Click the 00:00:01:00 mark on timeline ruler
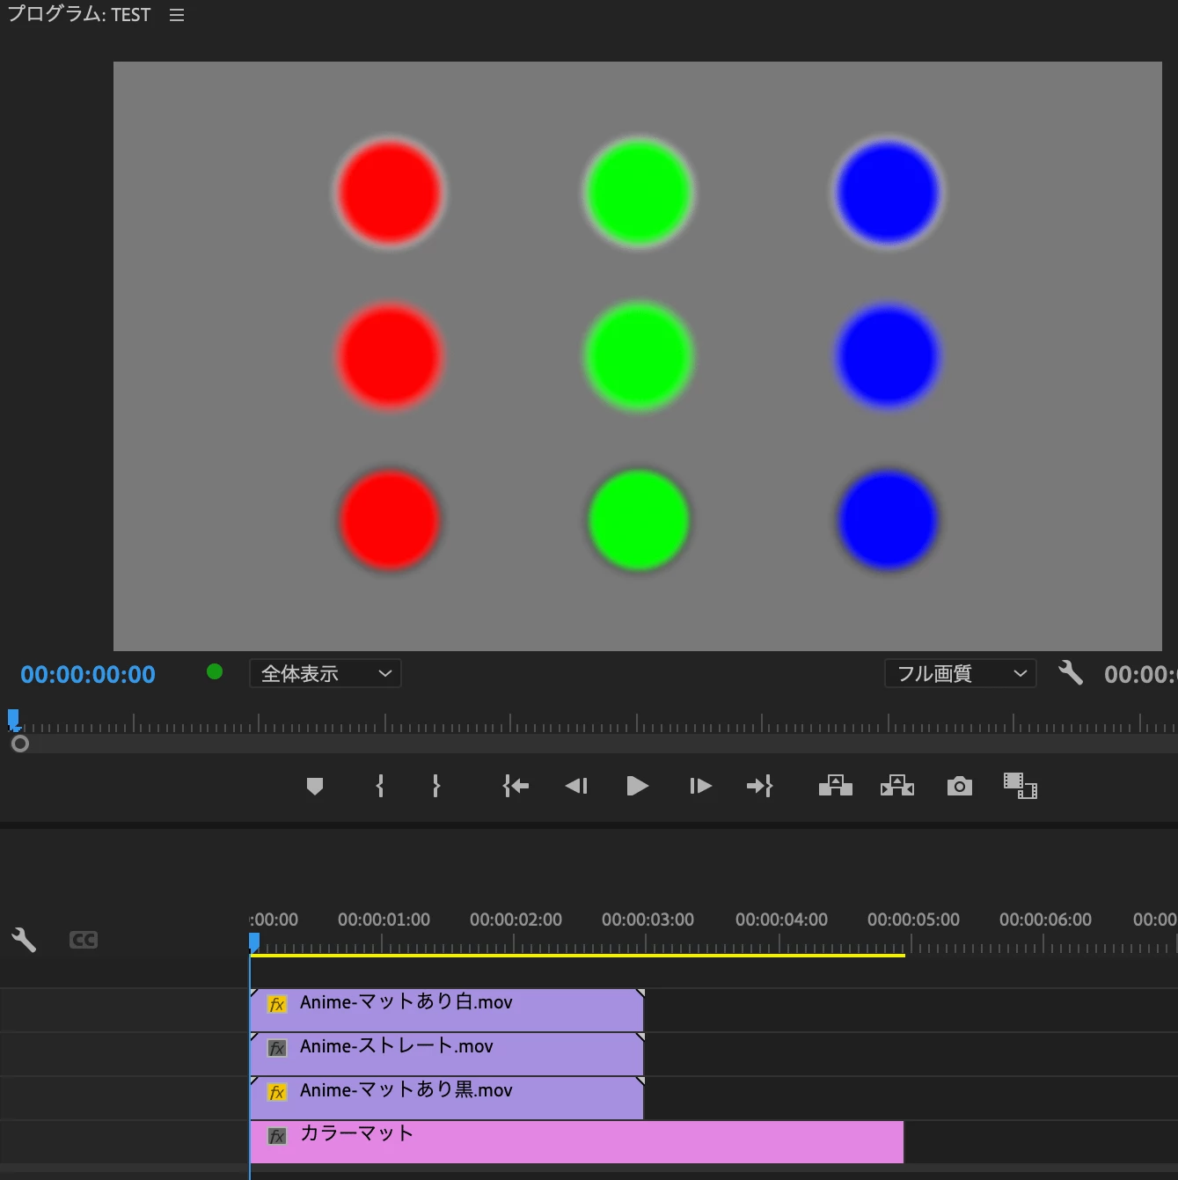This screenshot has width=1178, height=1180. (384, 920)
